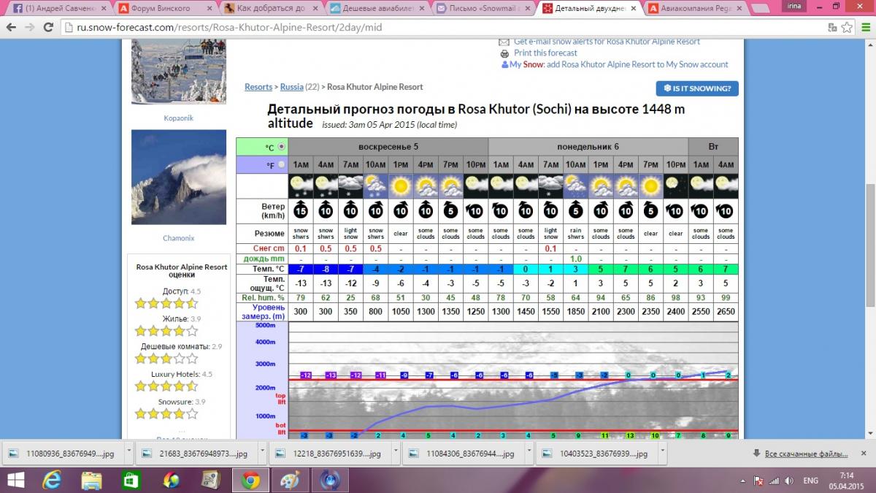
Task: Open dropdown for 11080936 jpg download
Action: (x=128, y=453)
